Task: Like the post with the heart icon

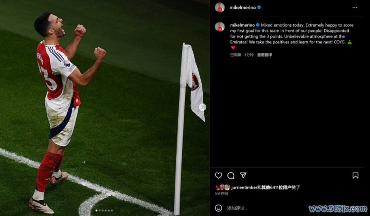Action: point(219,176)
